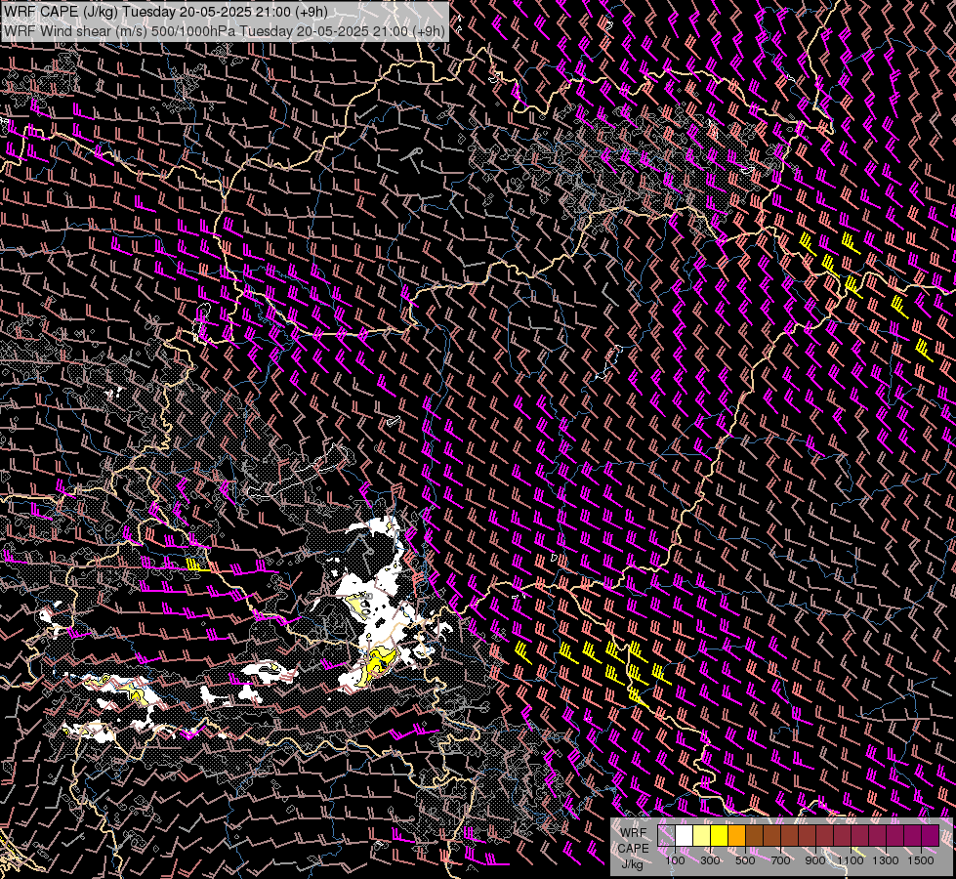Click the "J/kg" unit label in legend
Viewport: 956px width, 879px height.
pyautogui.click(x=633, y=864)
